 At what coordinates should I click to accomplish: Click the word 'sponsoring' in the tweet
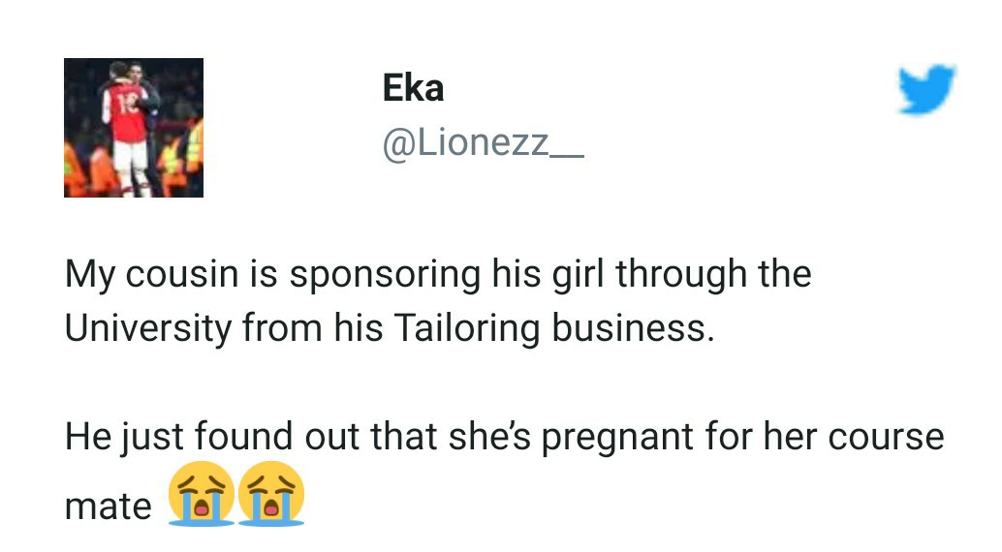(385, 275)
